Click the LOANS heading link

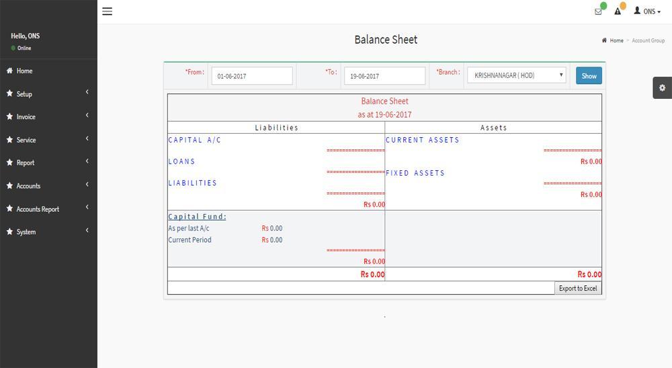tap(181, 161)
